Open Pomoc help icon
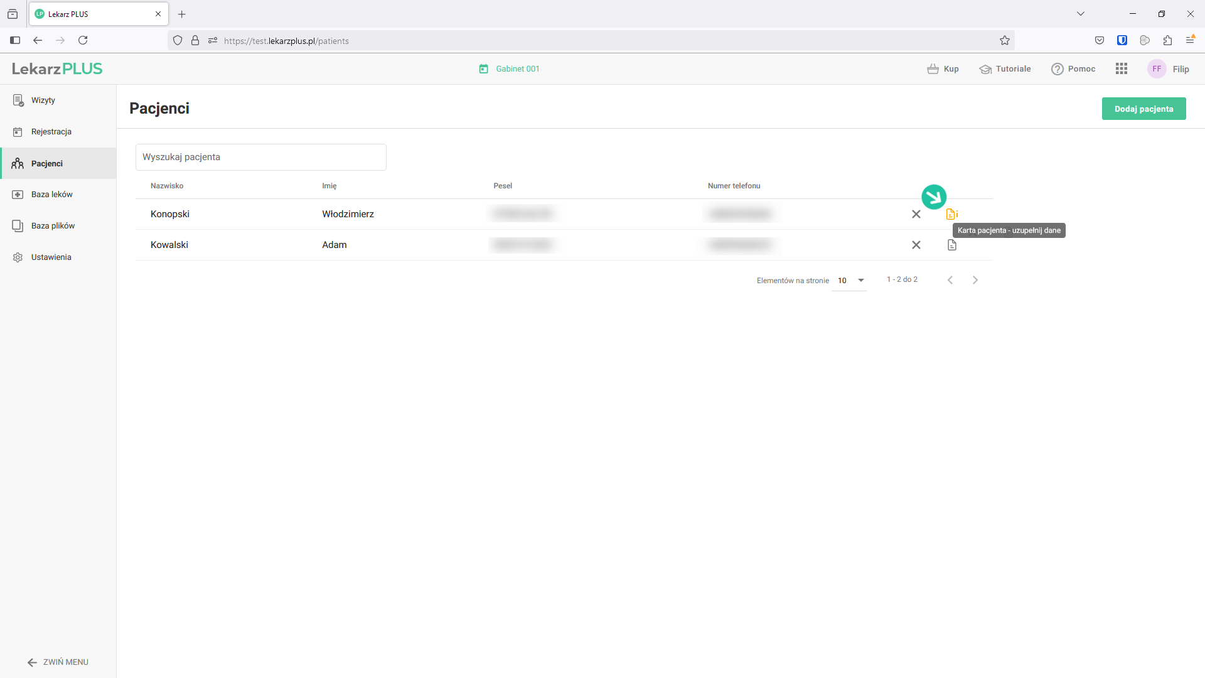1205x678 pixels. point(1058,69)
